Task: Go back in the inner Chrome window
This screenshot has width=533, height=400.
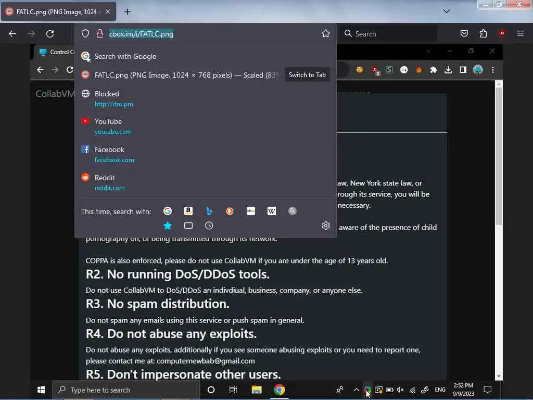Action: [41, 70]
